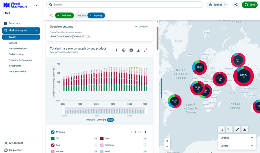Expand chart to full screen
Image resolution: width=260 pixels, height=153 pixels.
click(145, 50)
